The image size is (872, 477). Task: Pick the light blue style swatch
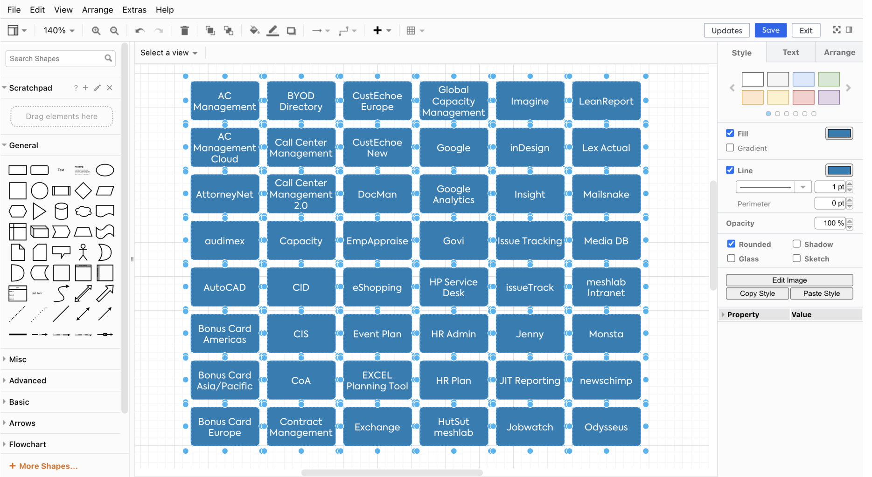click(803, 79)
